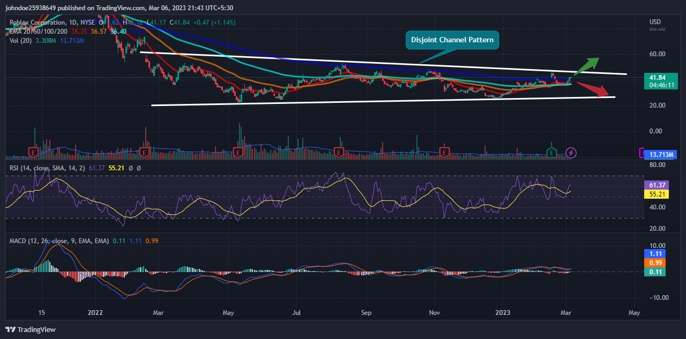Click the green 41.84 current price label
Image resolution: width=686 pixels, height=339 pixels.
[x=657, y=77]
